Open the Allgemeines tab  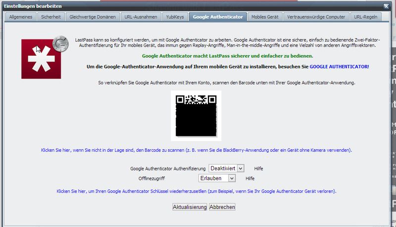21,17
